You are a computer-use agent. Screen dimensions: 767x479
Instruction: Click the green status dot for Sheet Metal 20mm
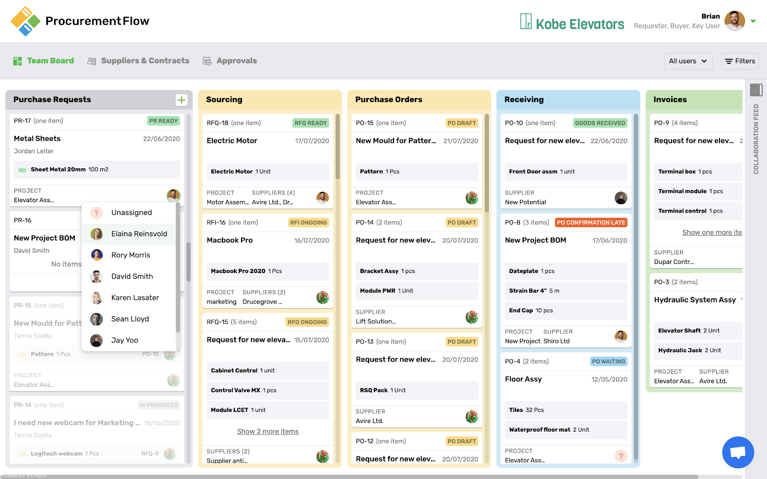coord(23,170)
